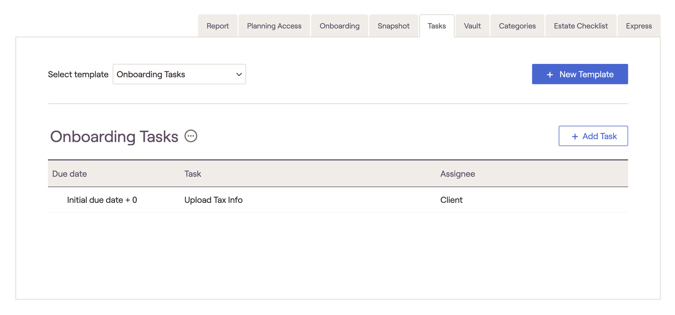Select the Snapshot tab

pos(393,26)
